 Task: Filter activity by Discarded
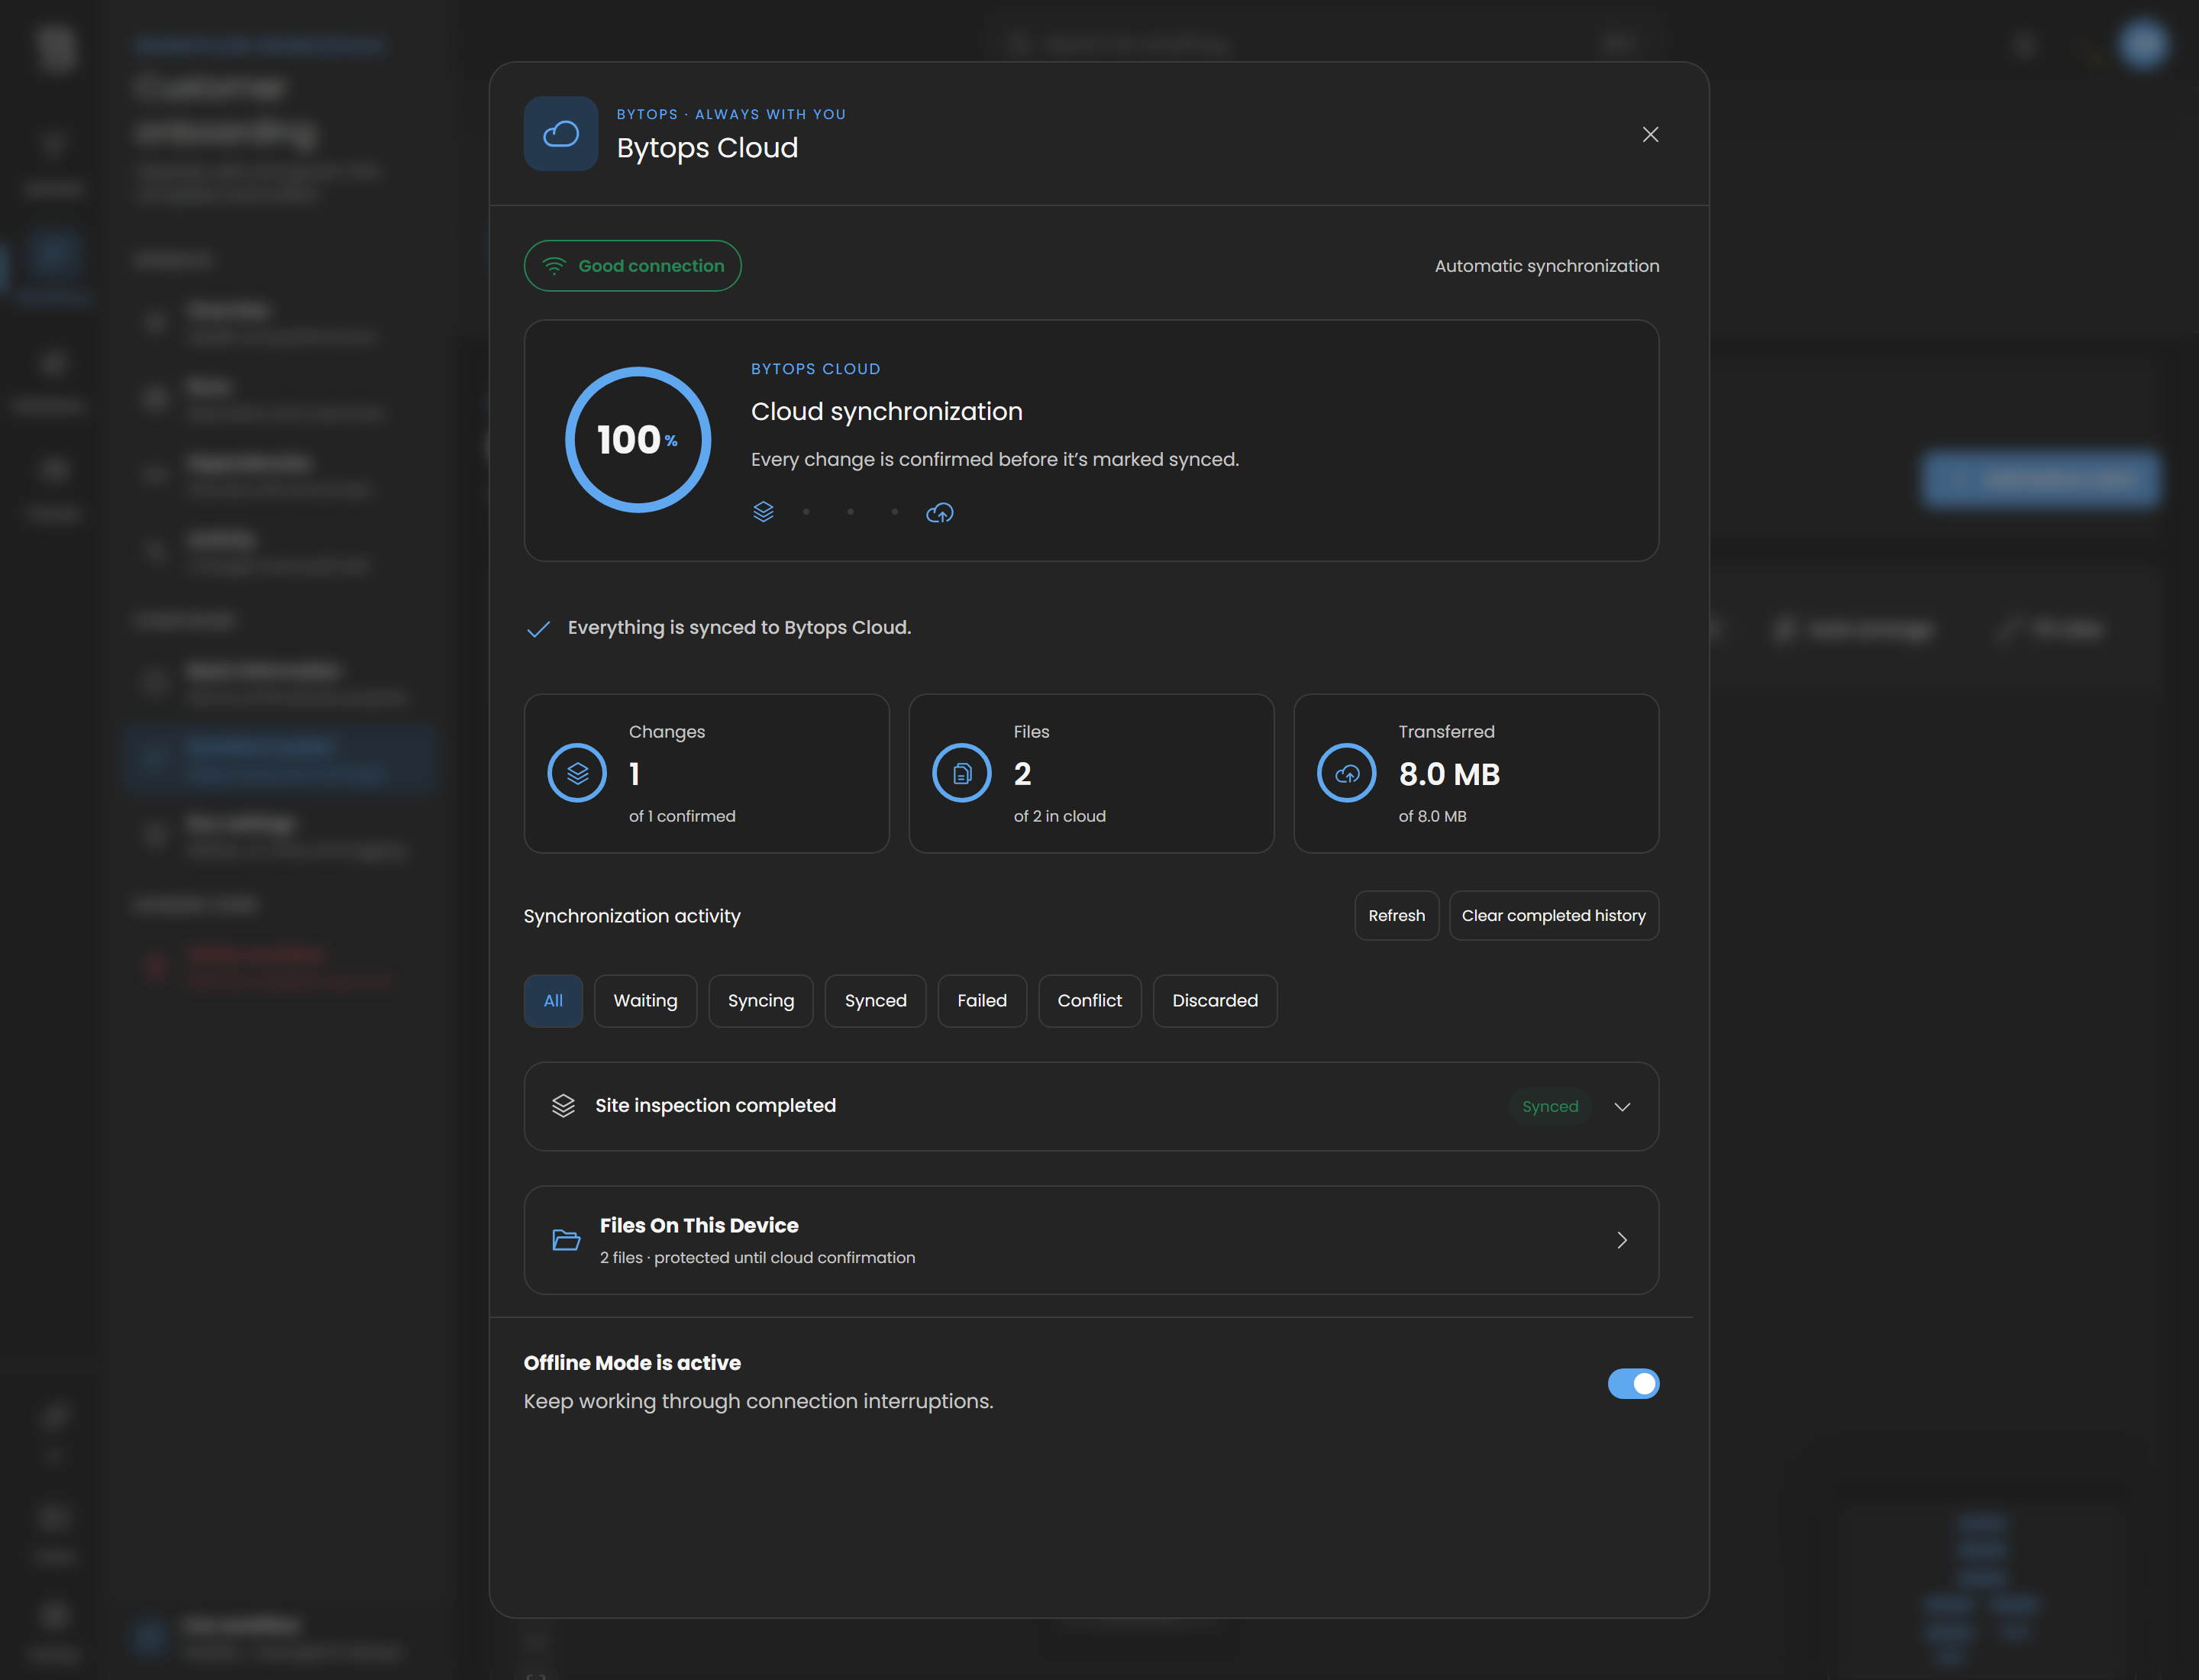click(x=1215, y=1000)
